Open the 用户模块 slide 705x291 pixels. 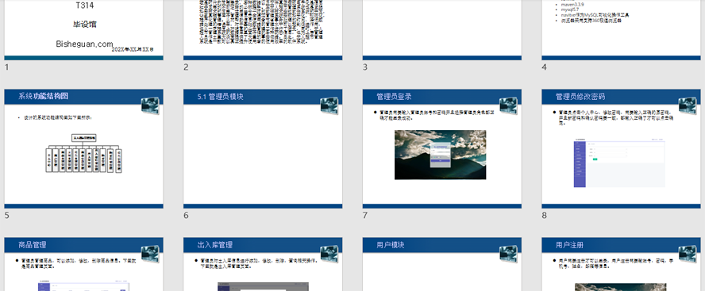(442, 264)
